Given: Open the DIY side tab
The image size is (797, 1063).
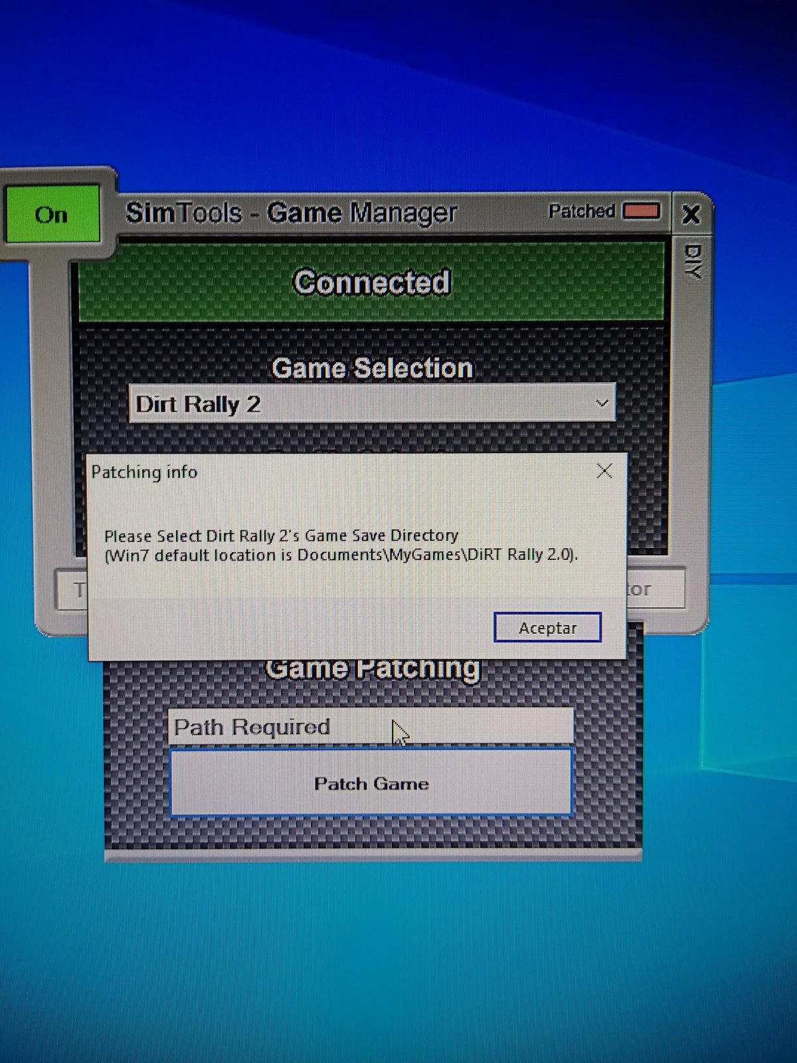Looking at the screenshot, I should coord(692,260).
